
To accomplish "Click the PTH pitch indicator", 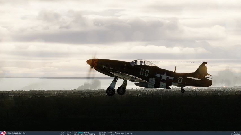I will [103, 132].
